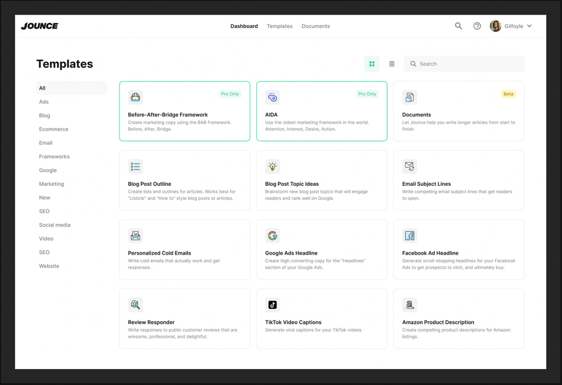562x385 pixels.
Task: Select the Marketing category filter
Action: (51, 184)
